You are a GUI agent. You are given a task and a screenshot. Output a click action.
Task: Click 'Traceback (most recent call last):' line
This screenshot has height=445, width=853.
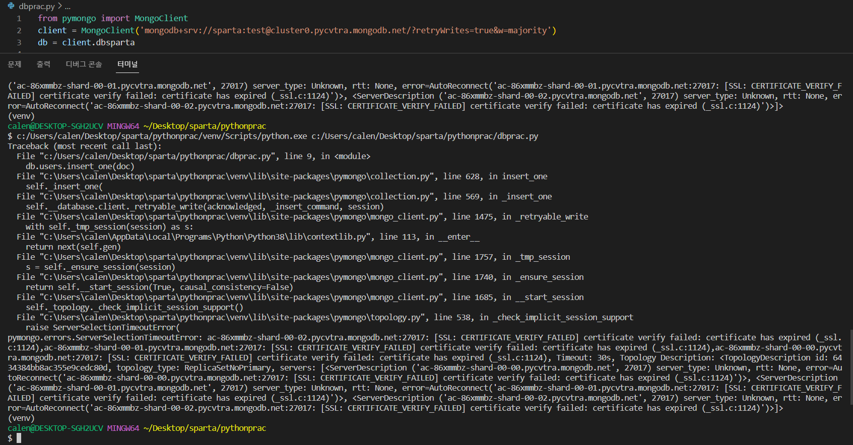pyautogui.click(x=85, y=146)
